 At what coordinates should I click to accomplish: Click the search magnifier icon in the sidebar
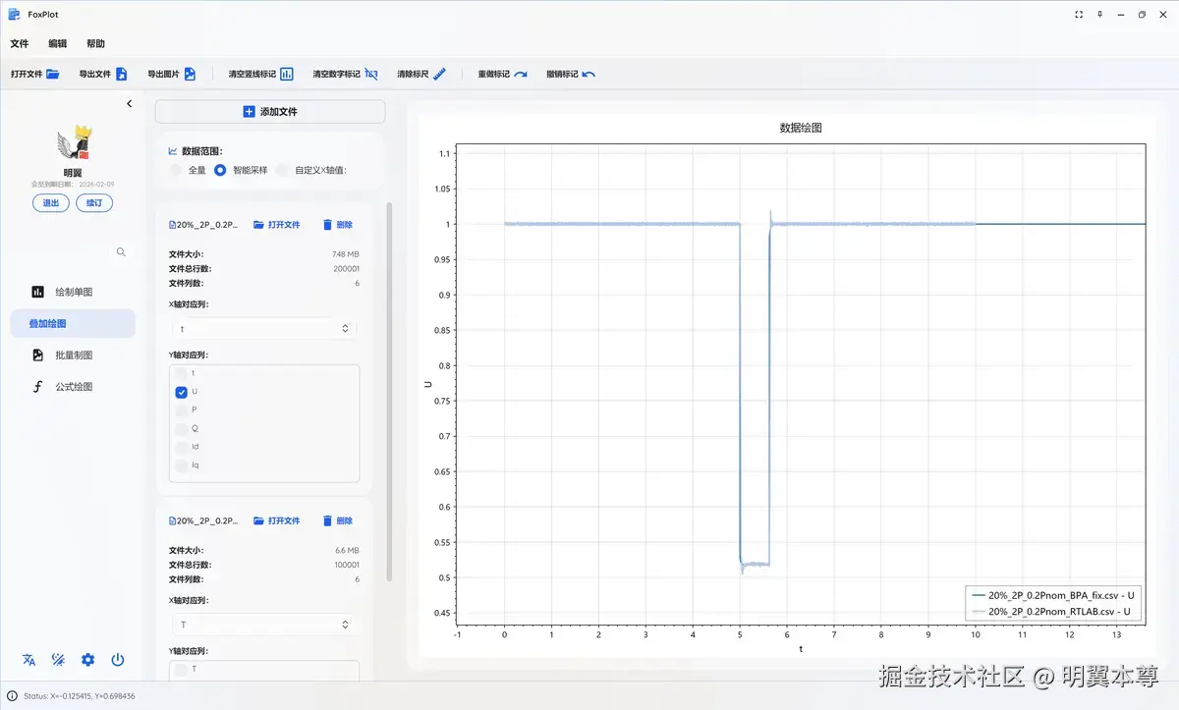121,252
